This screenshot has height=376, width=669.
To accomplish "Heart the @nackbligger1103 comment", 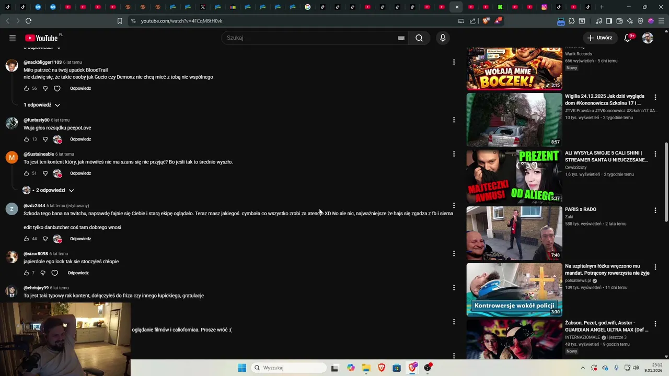I will [x=57, y=88].
